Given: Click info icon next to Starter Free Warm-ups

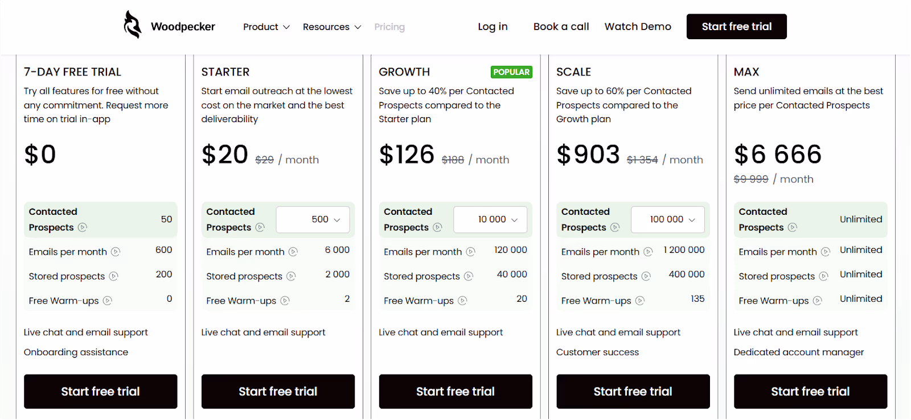Looking at the screenshot, I should [285, 301].
